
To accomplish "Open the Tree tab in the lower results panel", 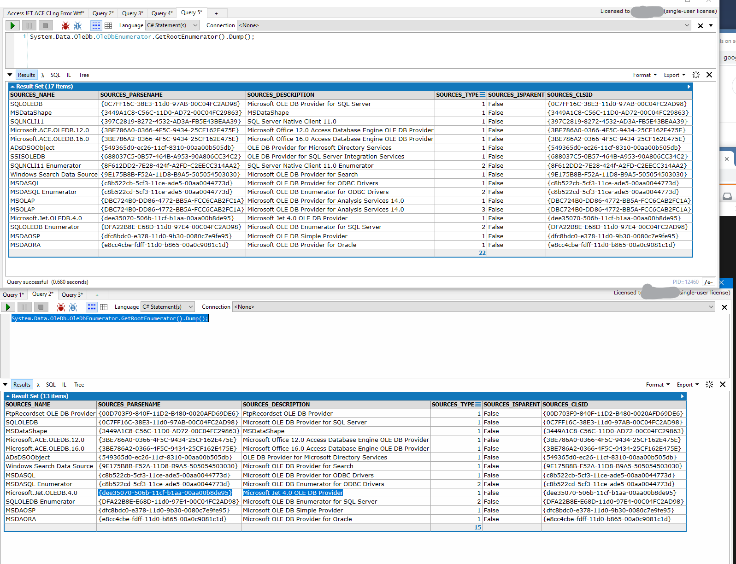I will 79,385.
